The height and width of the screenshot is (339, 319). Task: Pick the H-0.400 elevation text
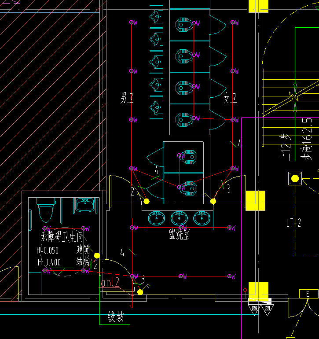click(49, 262)
